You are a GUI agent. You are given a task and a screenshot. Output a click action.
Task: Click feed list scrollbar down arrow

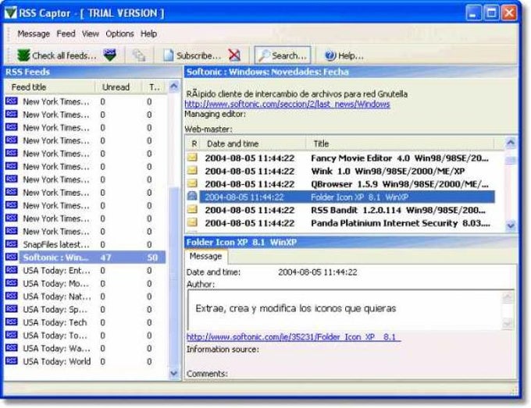pyautogui.click(x=173, y=373)
